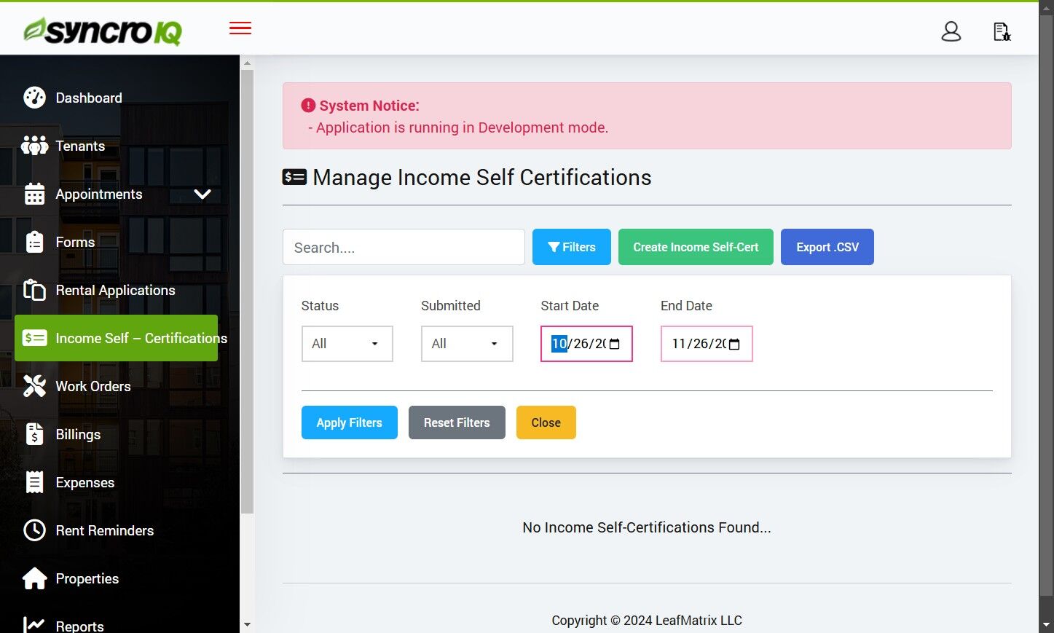Click the SyncroIQ logo
Screen dimensions: 1054x633
pos(102,31)
